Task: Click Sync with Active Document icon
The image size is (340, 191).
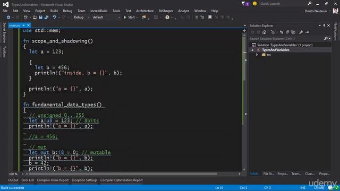Action: [282, 32]
